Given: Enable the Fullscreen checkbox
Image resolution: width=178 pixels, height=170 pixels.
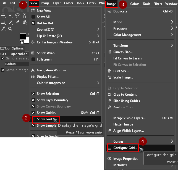Looking at the screenshot, I should click(33, 59).
